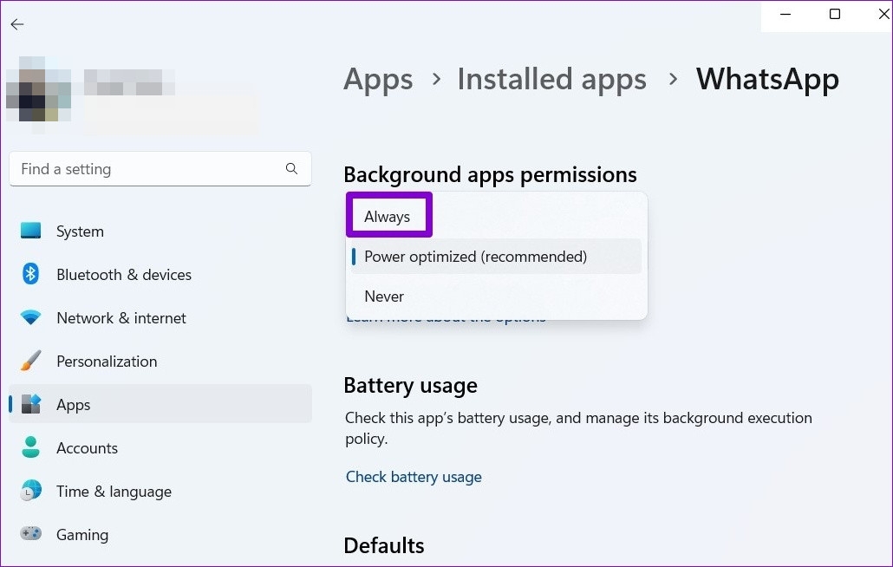Viewport: 893px width, 567px height.
Task: Open Bluetooth & devices settings
Action: (31, 274)
